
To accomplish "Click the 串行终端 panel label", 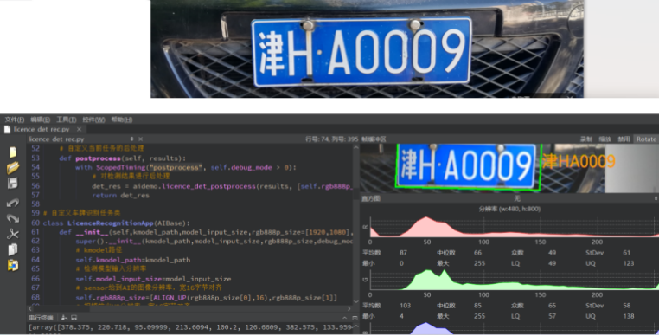I will pos(41,318).
